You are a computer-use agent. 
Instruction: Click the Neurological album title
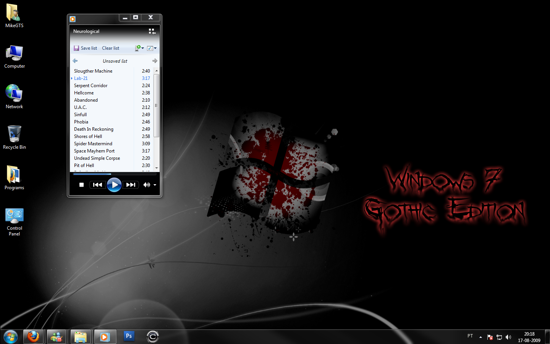click(x=86, y=31)
